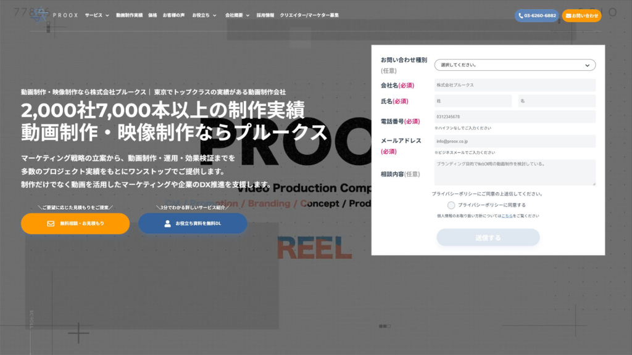
Task: Open the お問い合わせ種別 select dropdown
Action: [515, 65]
